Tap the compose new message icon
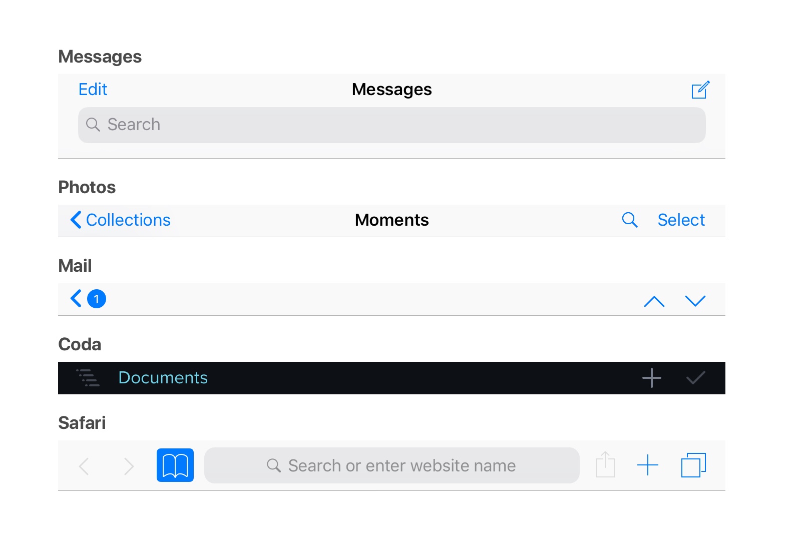This screenshot has height=557, width=801. 700,90
